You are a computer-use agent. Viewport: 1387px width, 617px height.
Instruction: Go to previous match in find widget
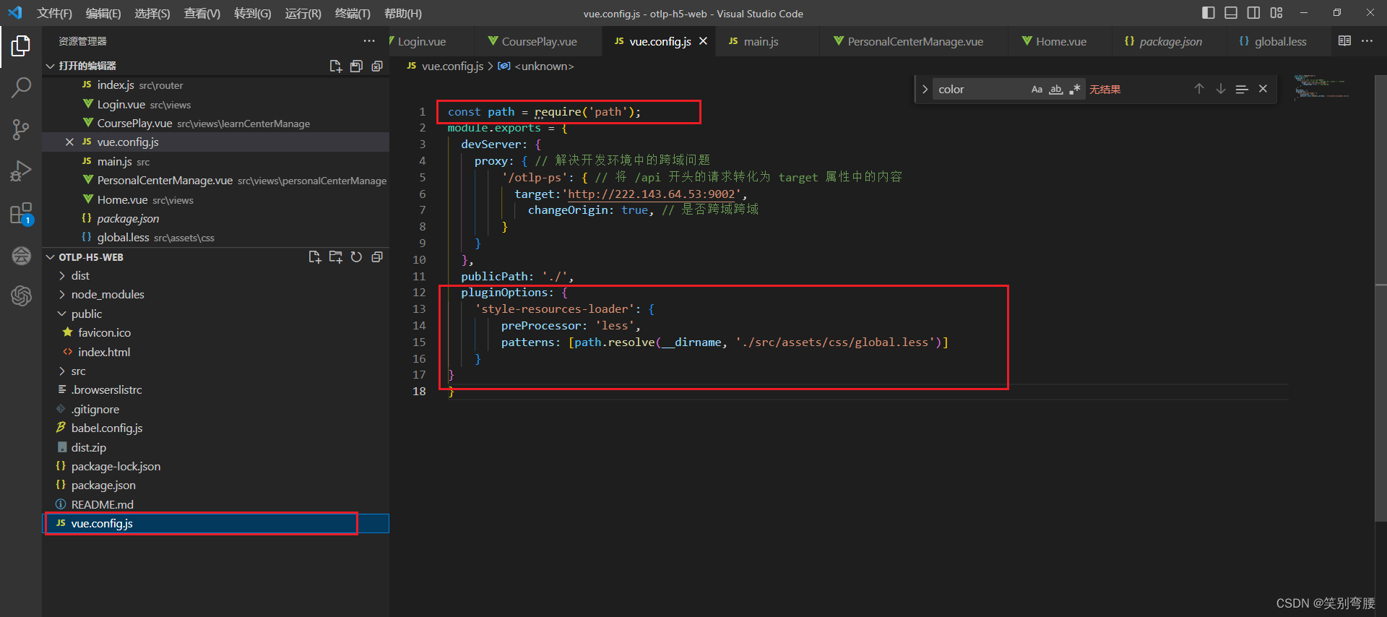tap(1199, 89)
